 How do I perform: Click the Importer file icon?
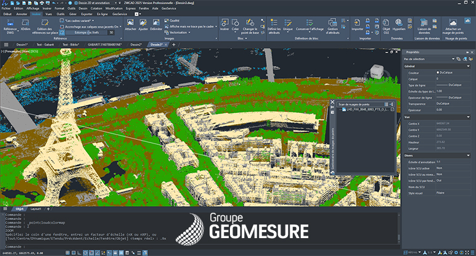point(357,23)
